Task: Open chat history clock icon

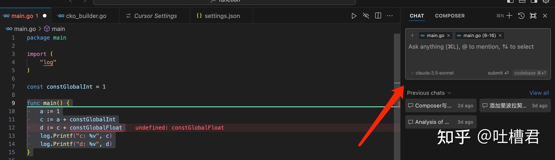Action: [521, 16]
